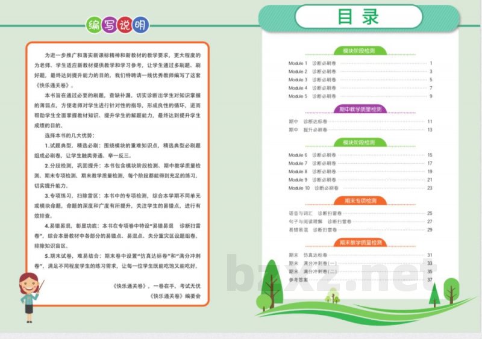Open the 期中 提升必刷卷 entry
This screenshot has height=339, width=482.
click(360, 130)
